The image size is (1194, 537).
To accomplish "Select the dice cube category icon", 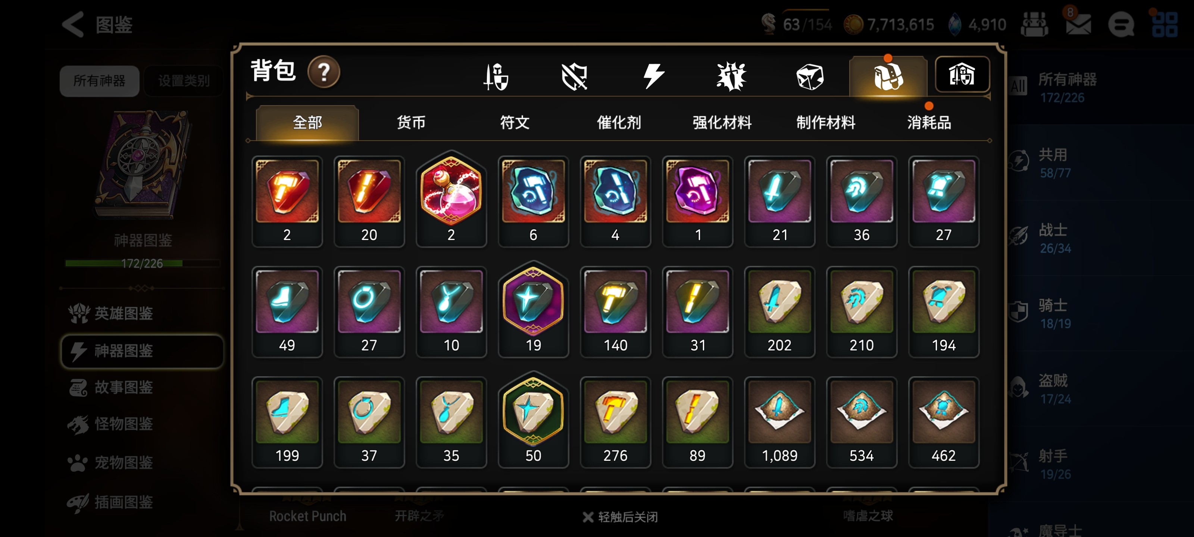I will coord(809,76).
